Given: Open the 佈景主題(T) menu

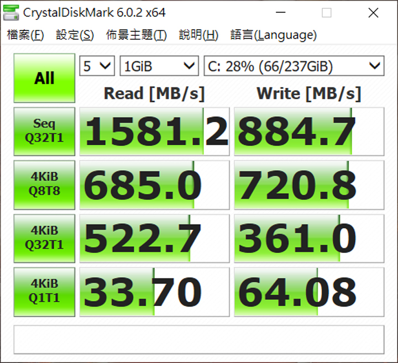Looking at the screenshot, I should [137, 35].
